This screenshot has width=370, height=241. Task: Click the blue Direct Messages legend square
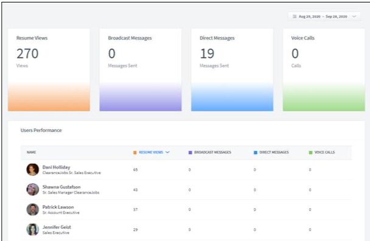(256, 153)
